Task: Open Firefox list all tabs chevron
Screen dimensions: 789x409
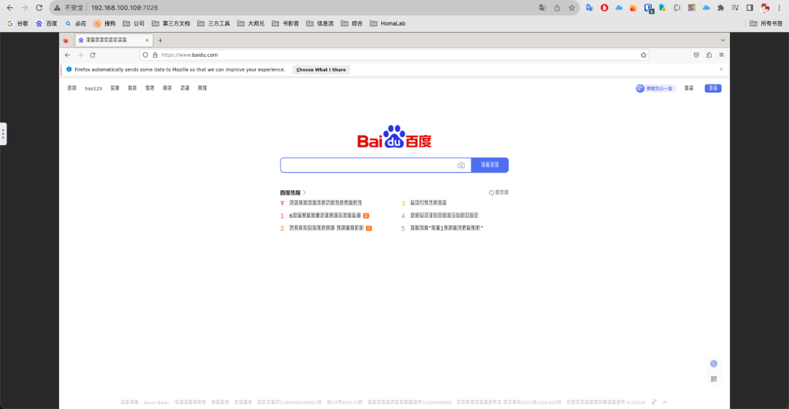Action: point(723,40)
